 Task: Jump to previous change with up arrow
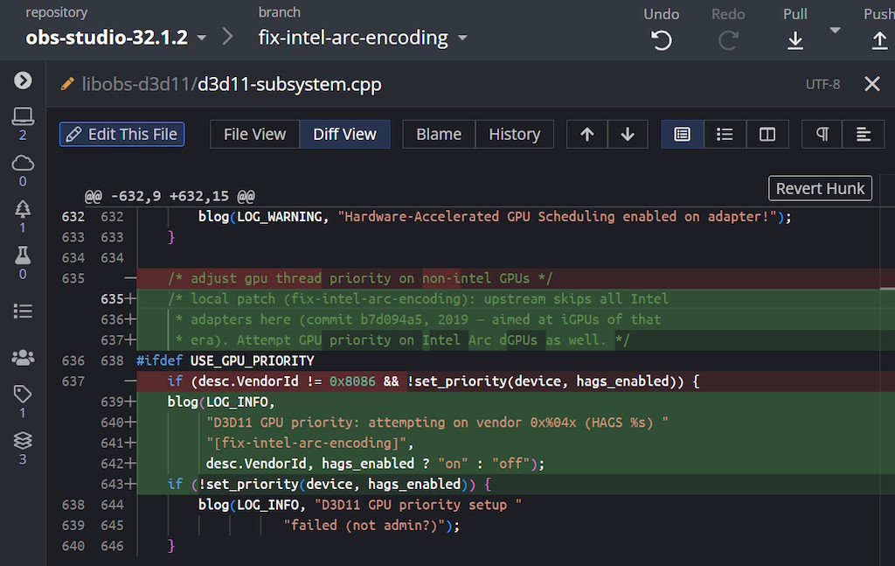[586, 134]
